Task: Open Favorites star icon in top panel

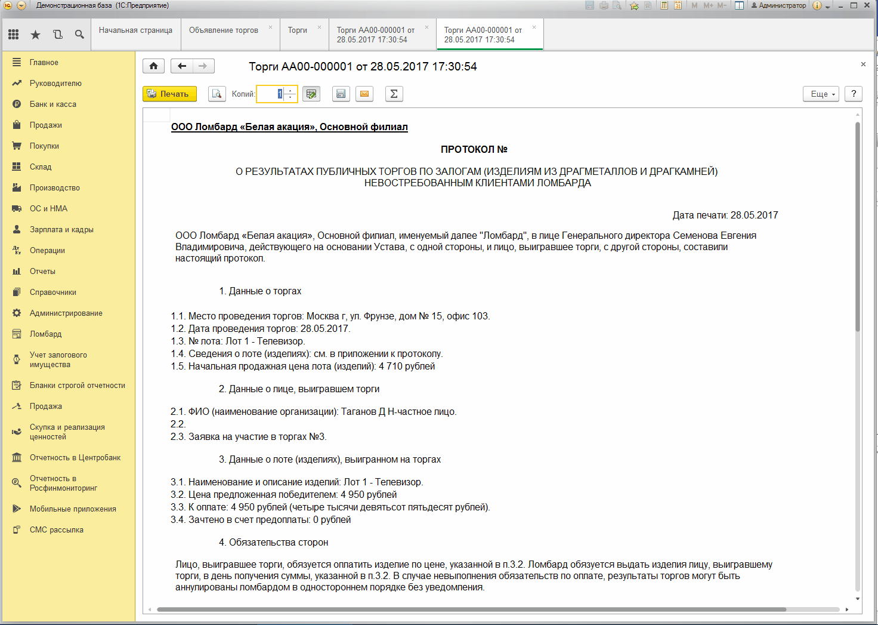Action: click(36, 35)
